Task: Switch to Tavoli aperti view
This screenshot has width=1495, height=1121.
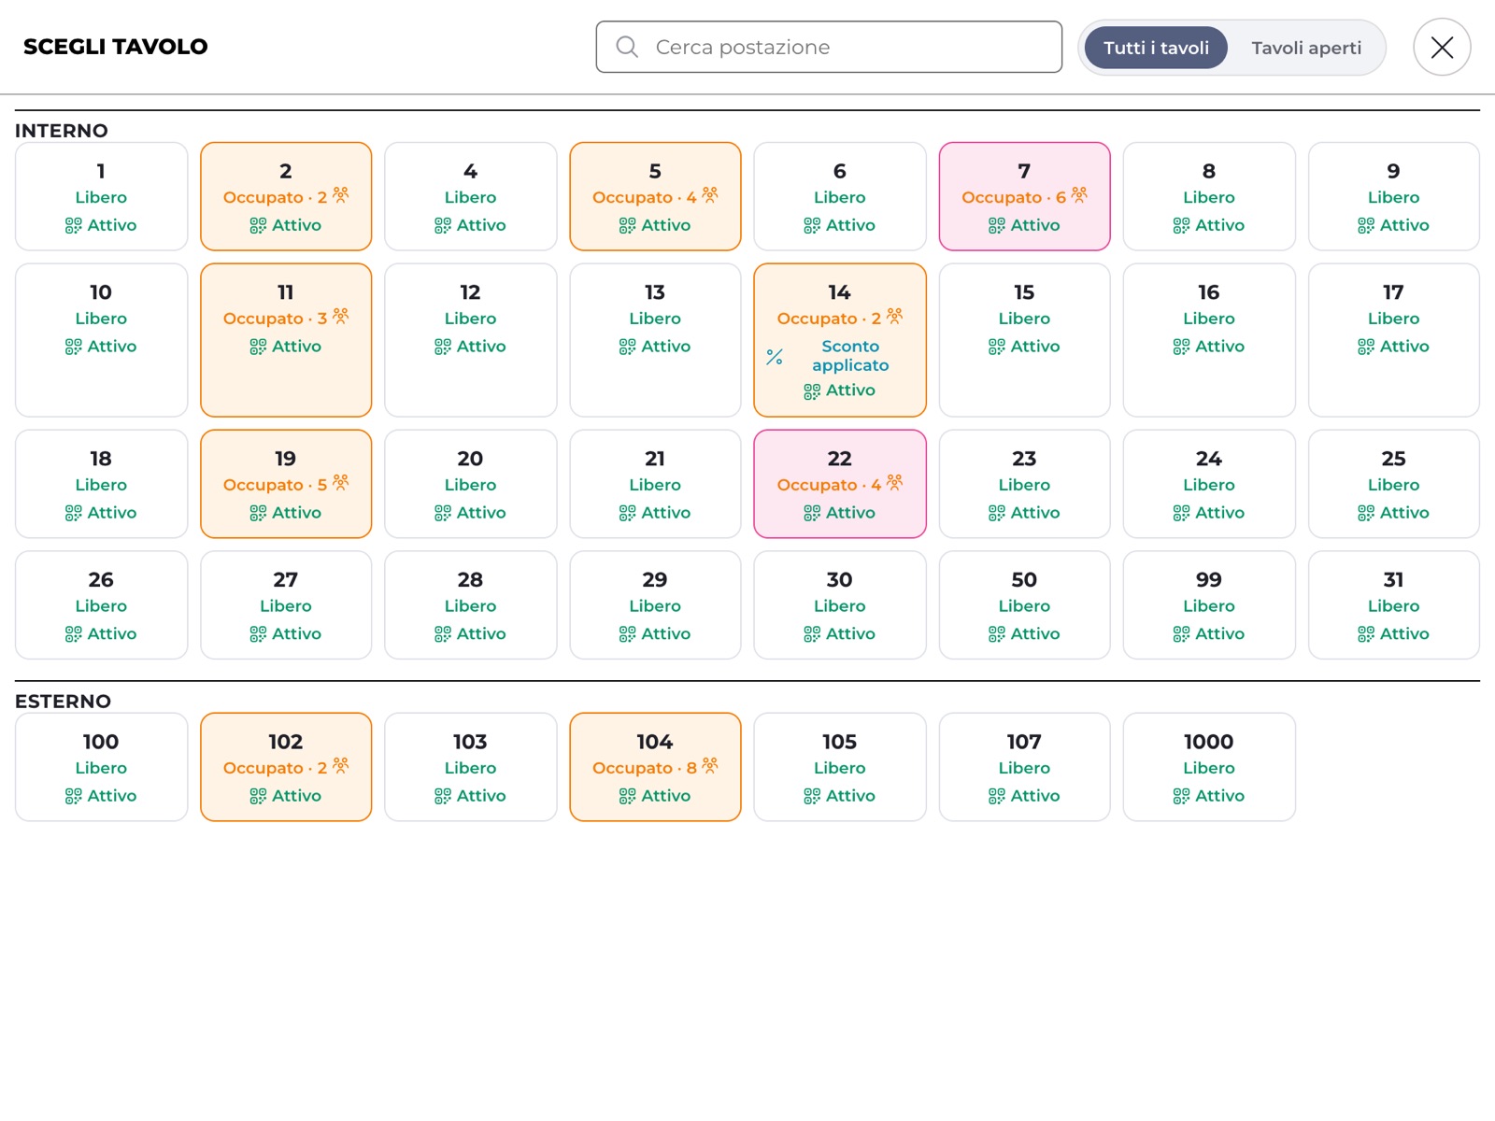Action: (1306, 48)
